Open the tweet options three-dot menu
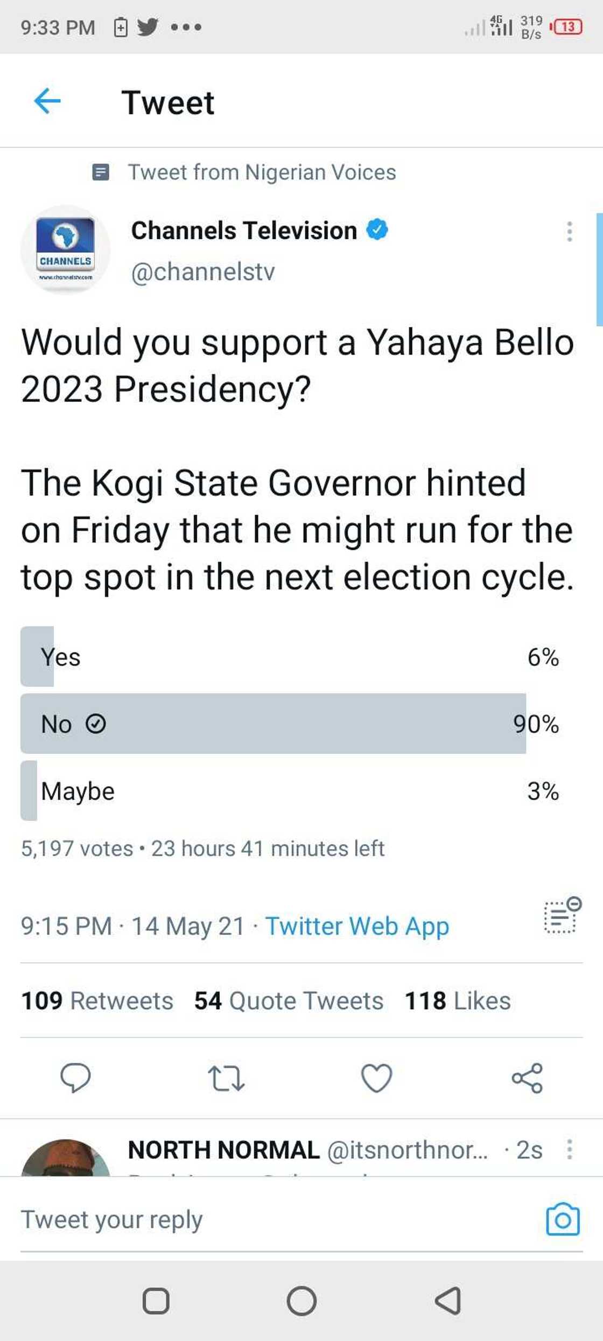 [569, 232]
